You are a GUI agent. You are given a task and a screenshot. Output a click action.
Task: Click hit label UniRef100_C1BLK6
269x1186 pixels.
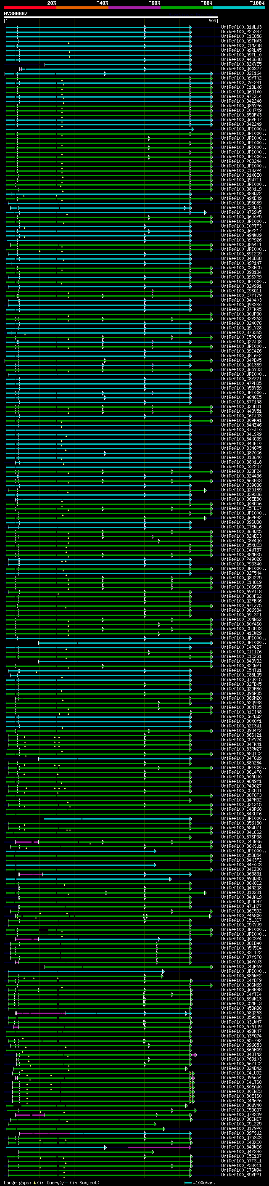pos(241,87)
